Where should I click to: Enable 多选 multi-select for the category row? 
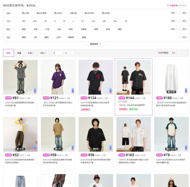click(183, 13)
